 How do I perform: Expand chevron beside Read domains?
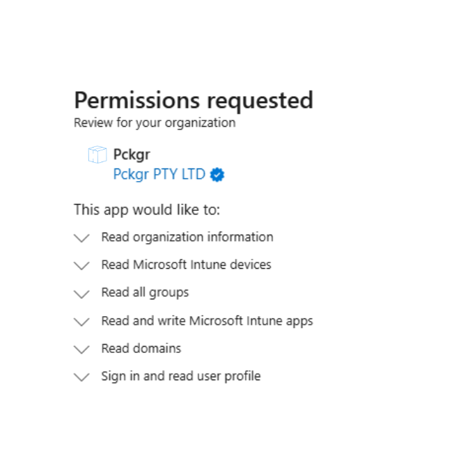81,350
